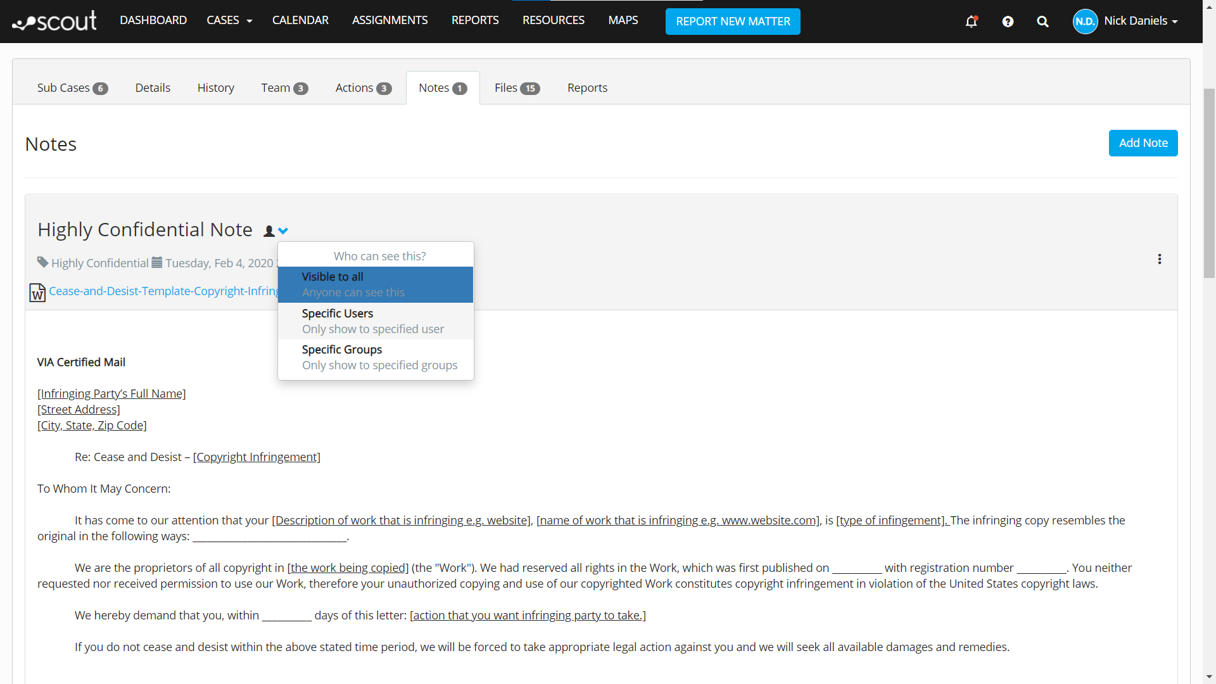This screenshot has height=684, width=1216.
Task: Switch to the Sub Cases tab
Action: pyautogui.click(x=72, y=88)
